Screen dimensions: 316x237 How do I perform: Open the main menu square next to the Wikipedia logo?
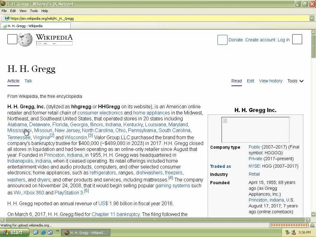[12, 39]
